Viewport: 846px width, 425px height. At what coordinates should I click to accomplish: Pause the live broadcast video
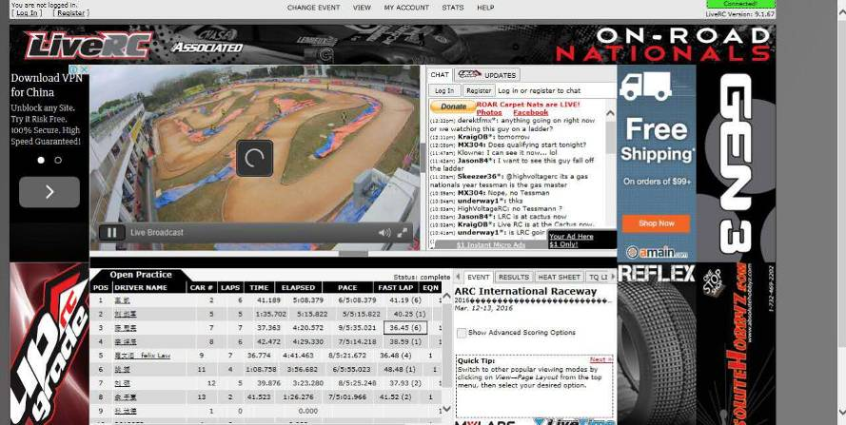tap(111, 233)
